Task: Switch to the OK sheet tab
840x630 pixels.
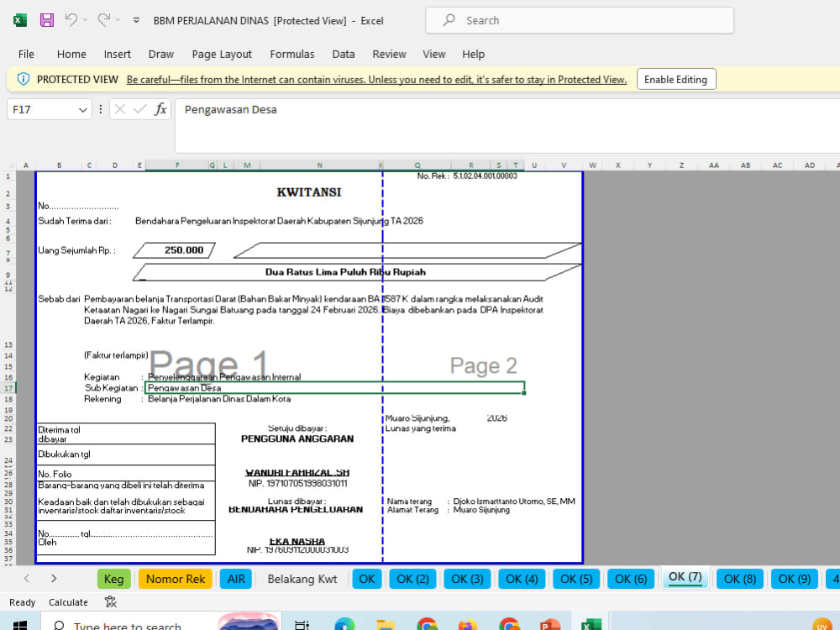Action: [x=367, y=579]
